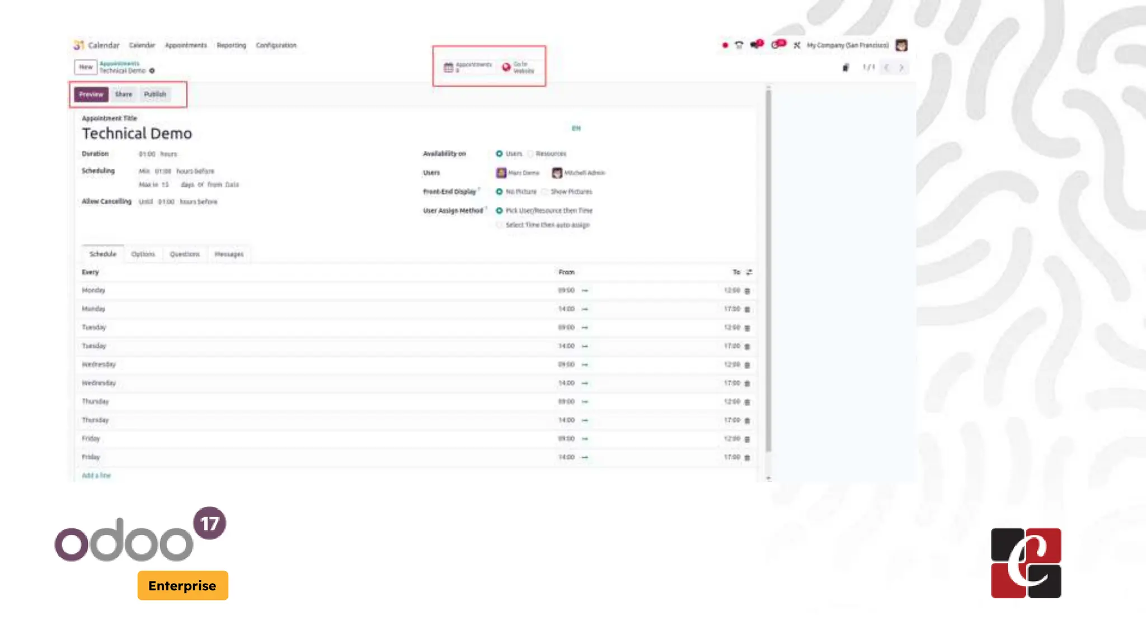Click the user avatar in top bar
This screenshot has height=644, width=1146.
901,45
